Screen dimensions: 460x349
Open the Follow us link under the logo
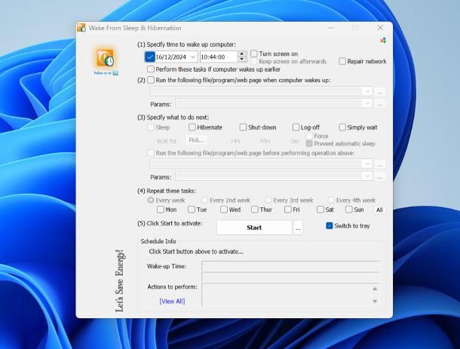(106, 73)
